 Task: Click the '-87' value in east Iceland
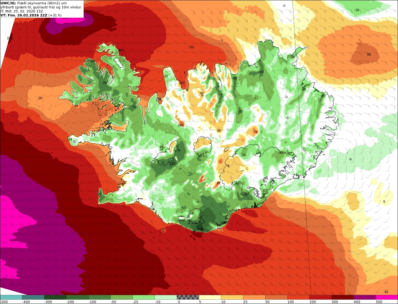tap(323, 96)
